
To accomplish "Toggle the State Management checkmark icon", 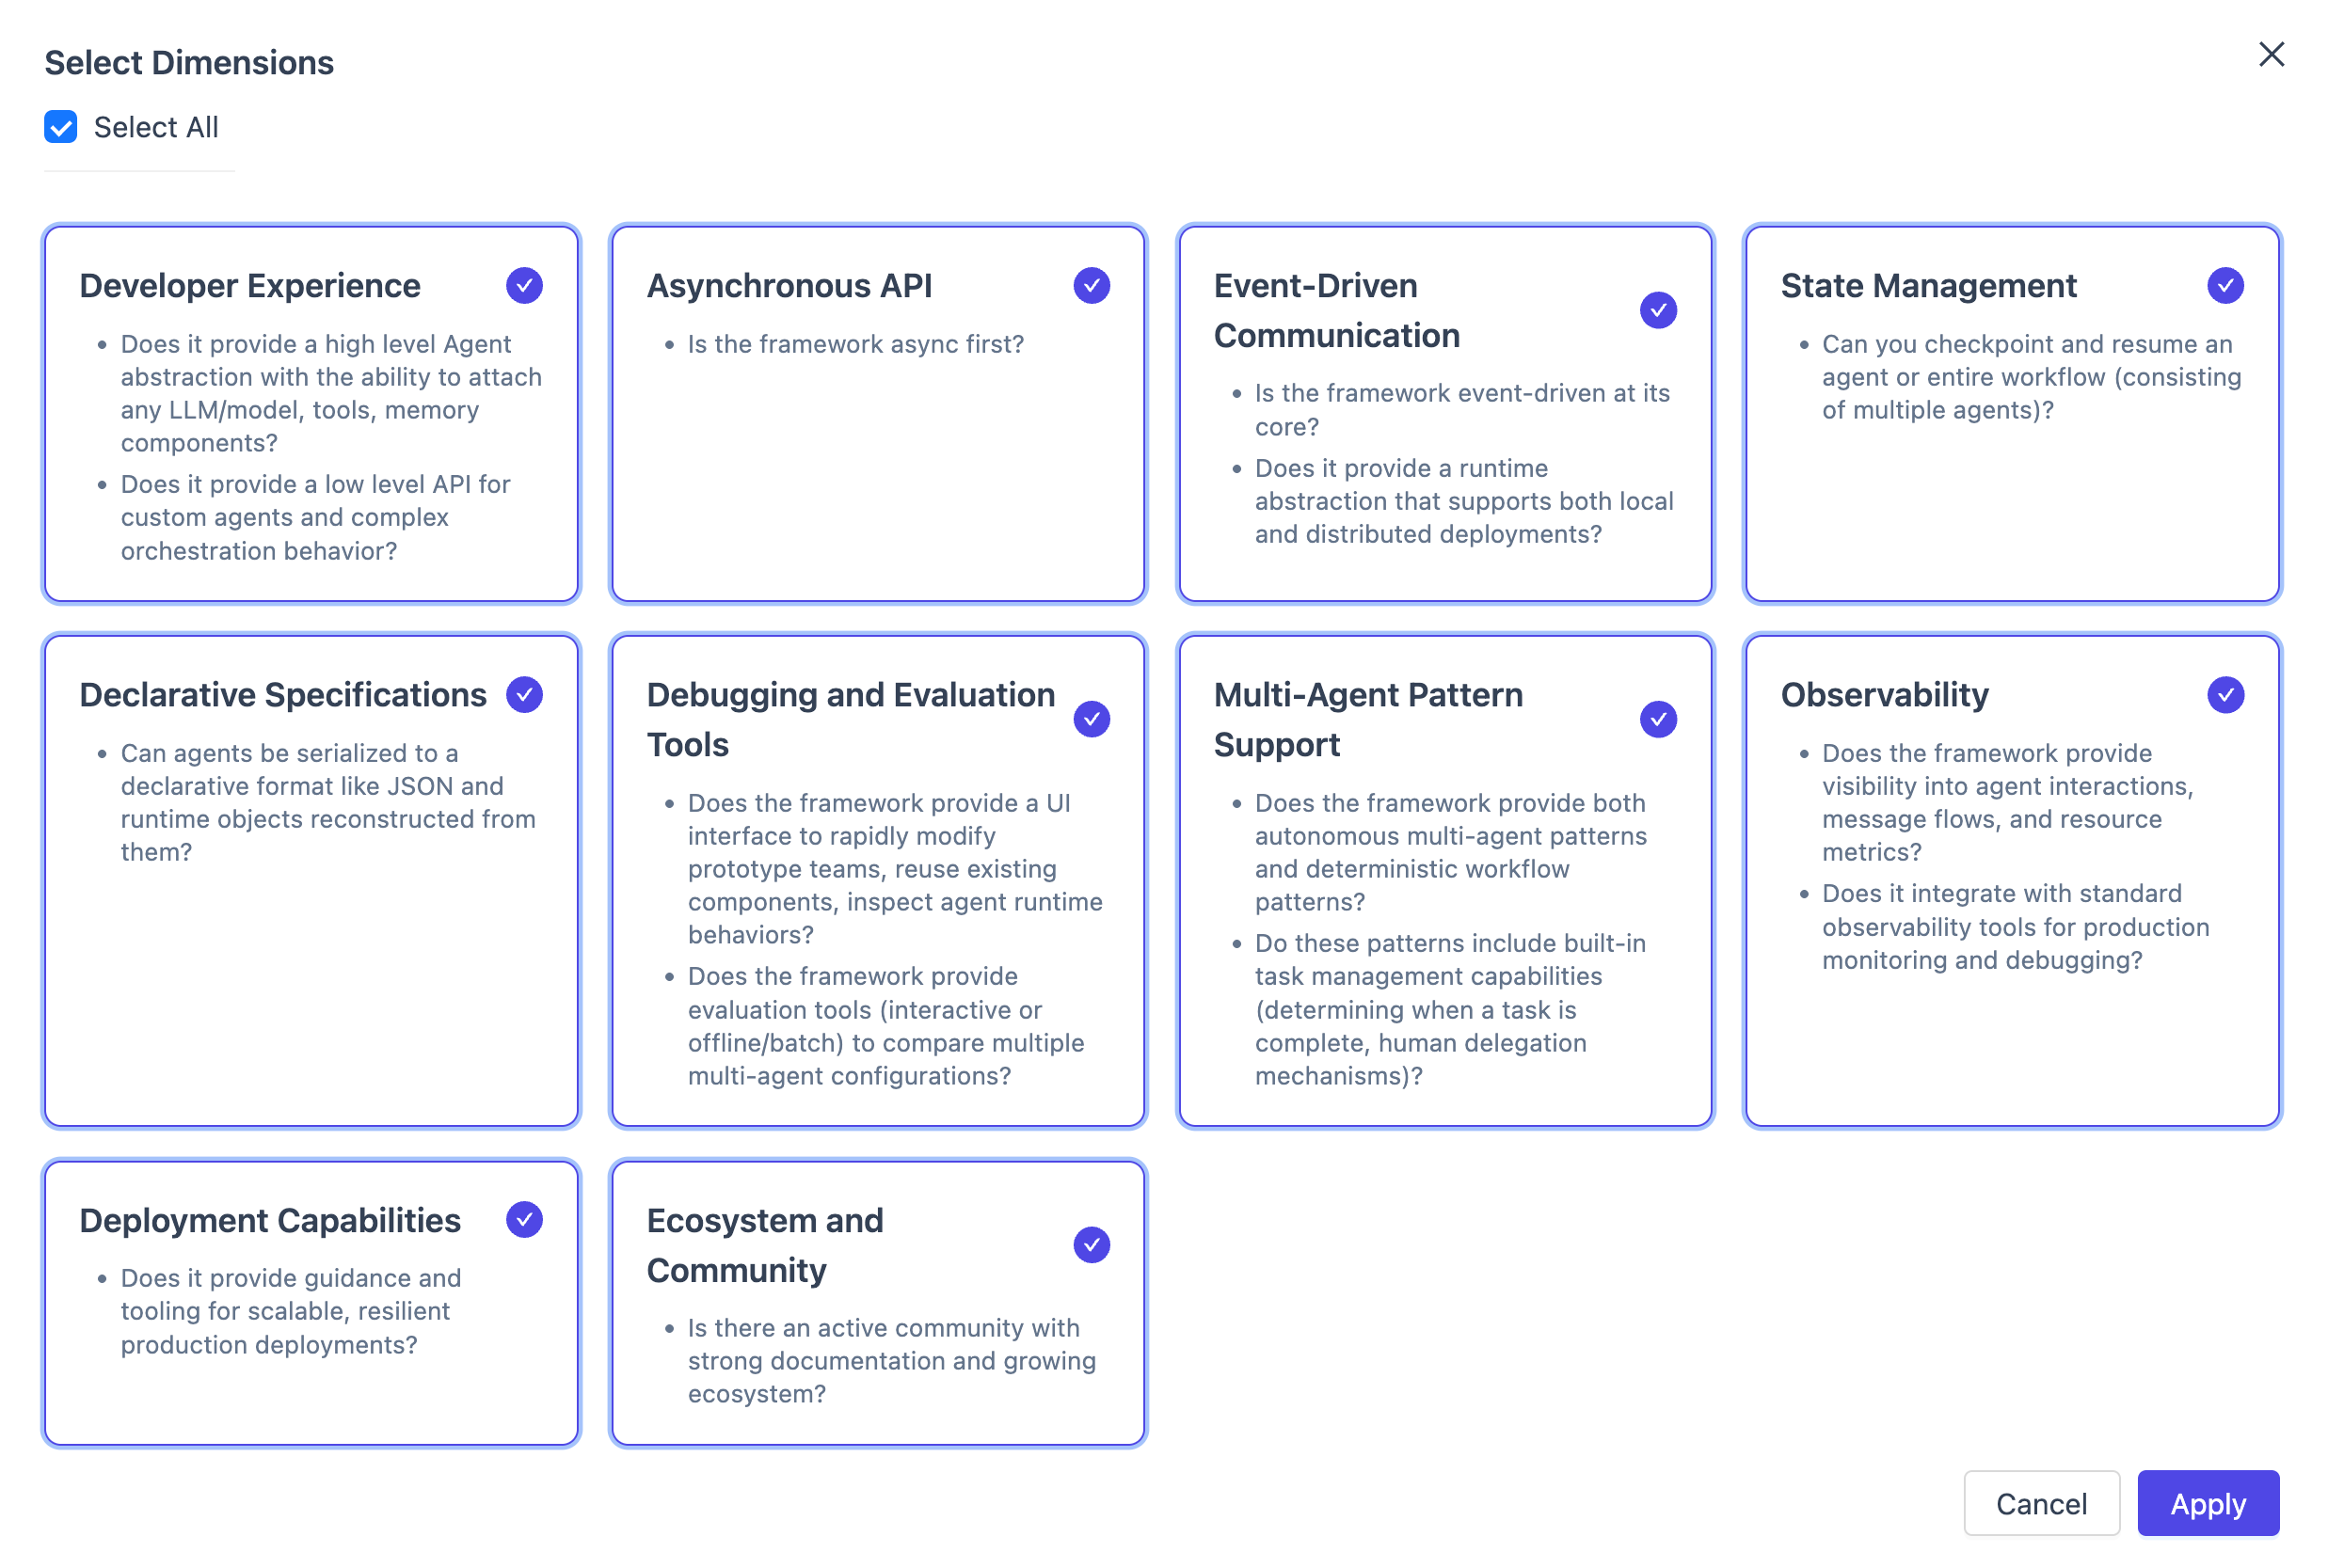I will pos(2224,285).
